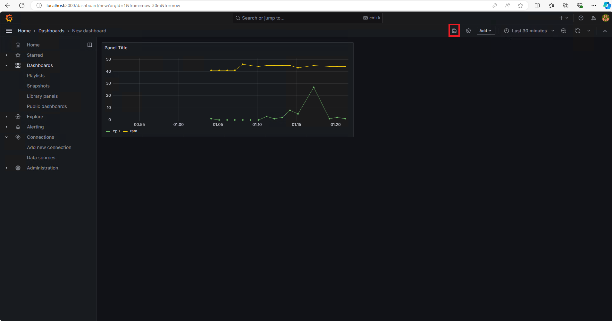Open the auto-refresh interval dropdown

click(x=589, y=31)
